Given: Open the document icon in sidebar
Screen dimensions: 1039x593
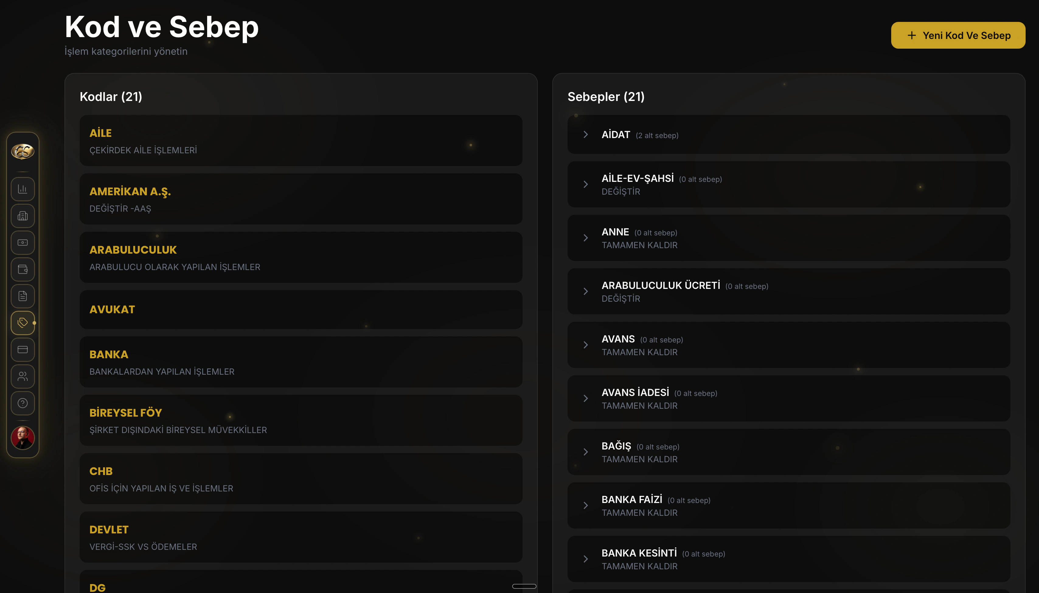Looking at the screenshot, I should pyautogui.click(x=23, y=296).
